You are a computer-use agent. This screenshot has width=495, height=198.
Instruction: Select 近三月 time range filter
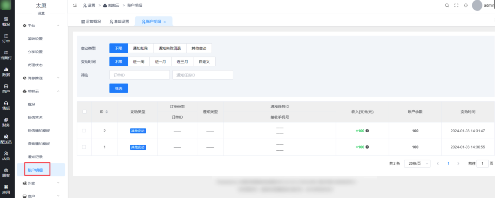tap(182, 62)
